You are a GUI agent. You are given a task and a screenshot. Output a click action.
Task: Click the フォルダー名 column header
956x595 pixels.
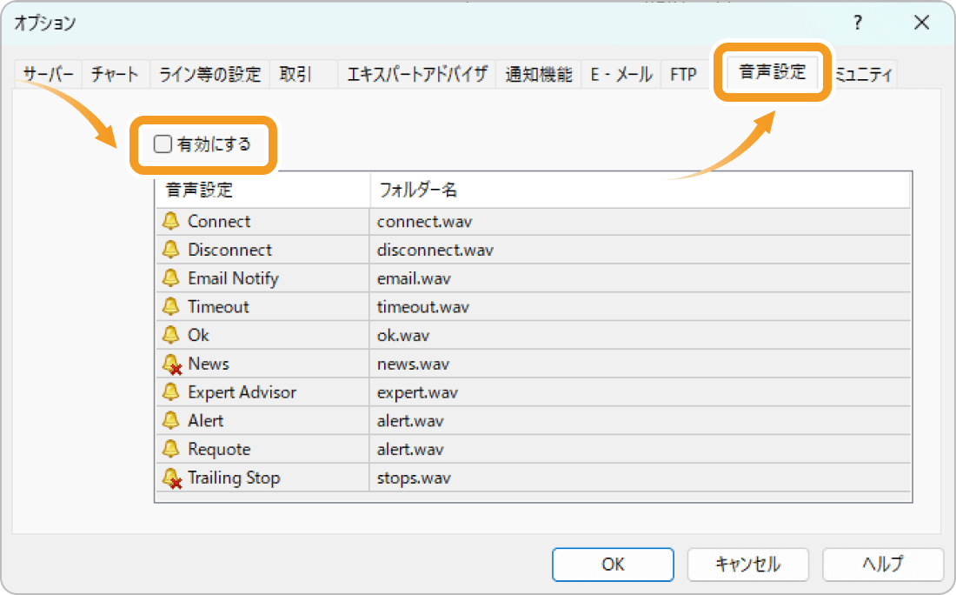point(641,190)
